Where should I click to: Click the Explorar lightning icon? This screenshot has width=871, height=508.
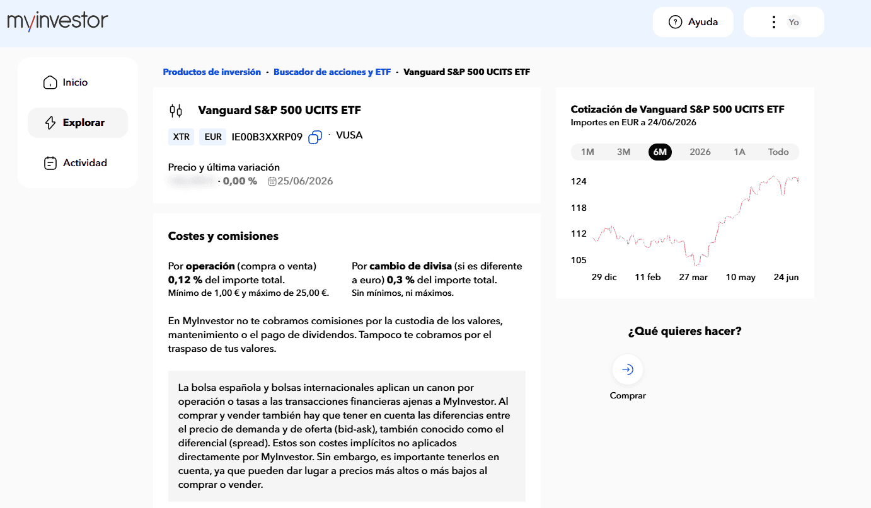click(50, 123)
